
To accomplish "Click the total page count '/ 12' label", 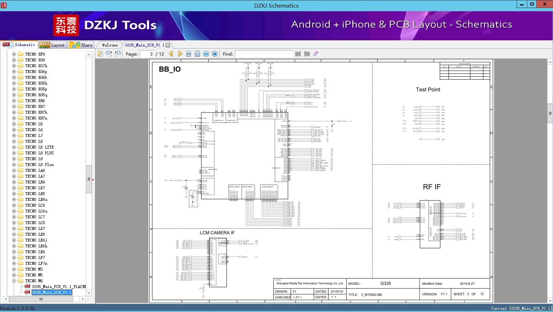I will 160,54.
